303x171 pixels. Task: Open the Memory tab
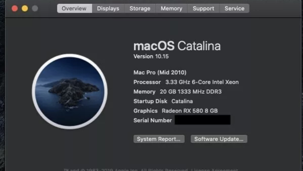point(171,9)
